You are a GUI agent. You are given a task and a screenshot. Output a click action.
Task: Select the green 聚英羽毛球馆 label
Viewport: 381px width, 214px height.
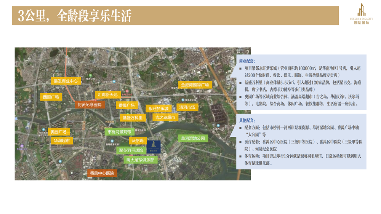tap(131, 150)
